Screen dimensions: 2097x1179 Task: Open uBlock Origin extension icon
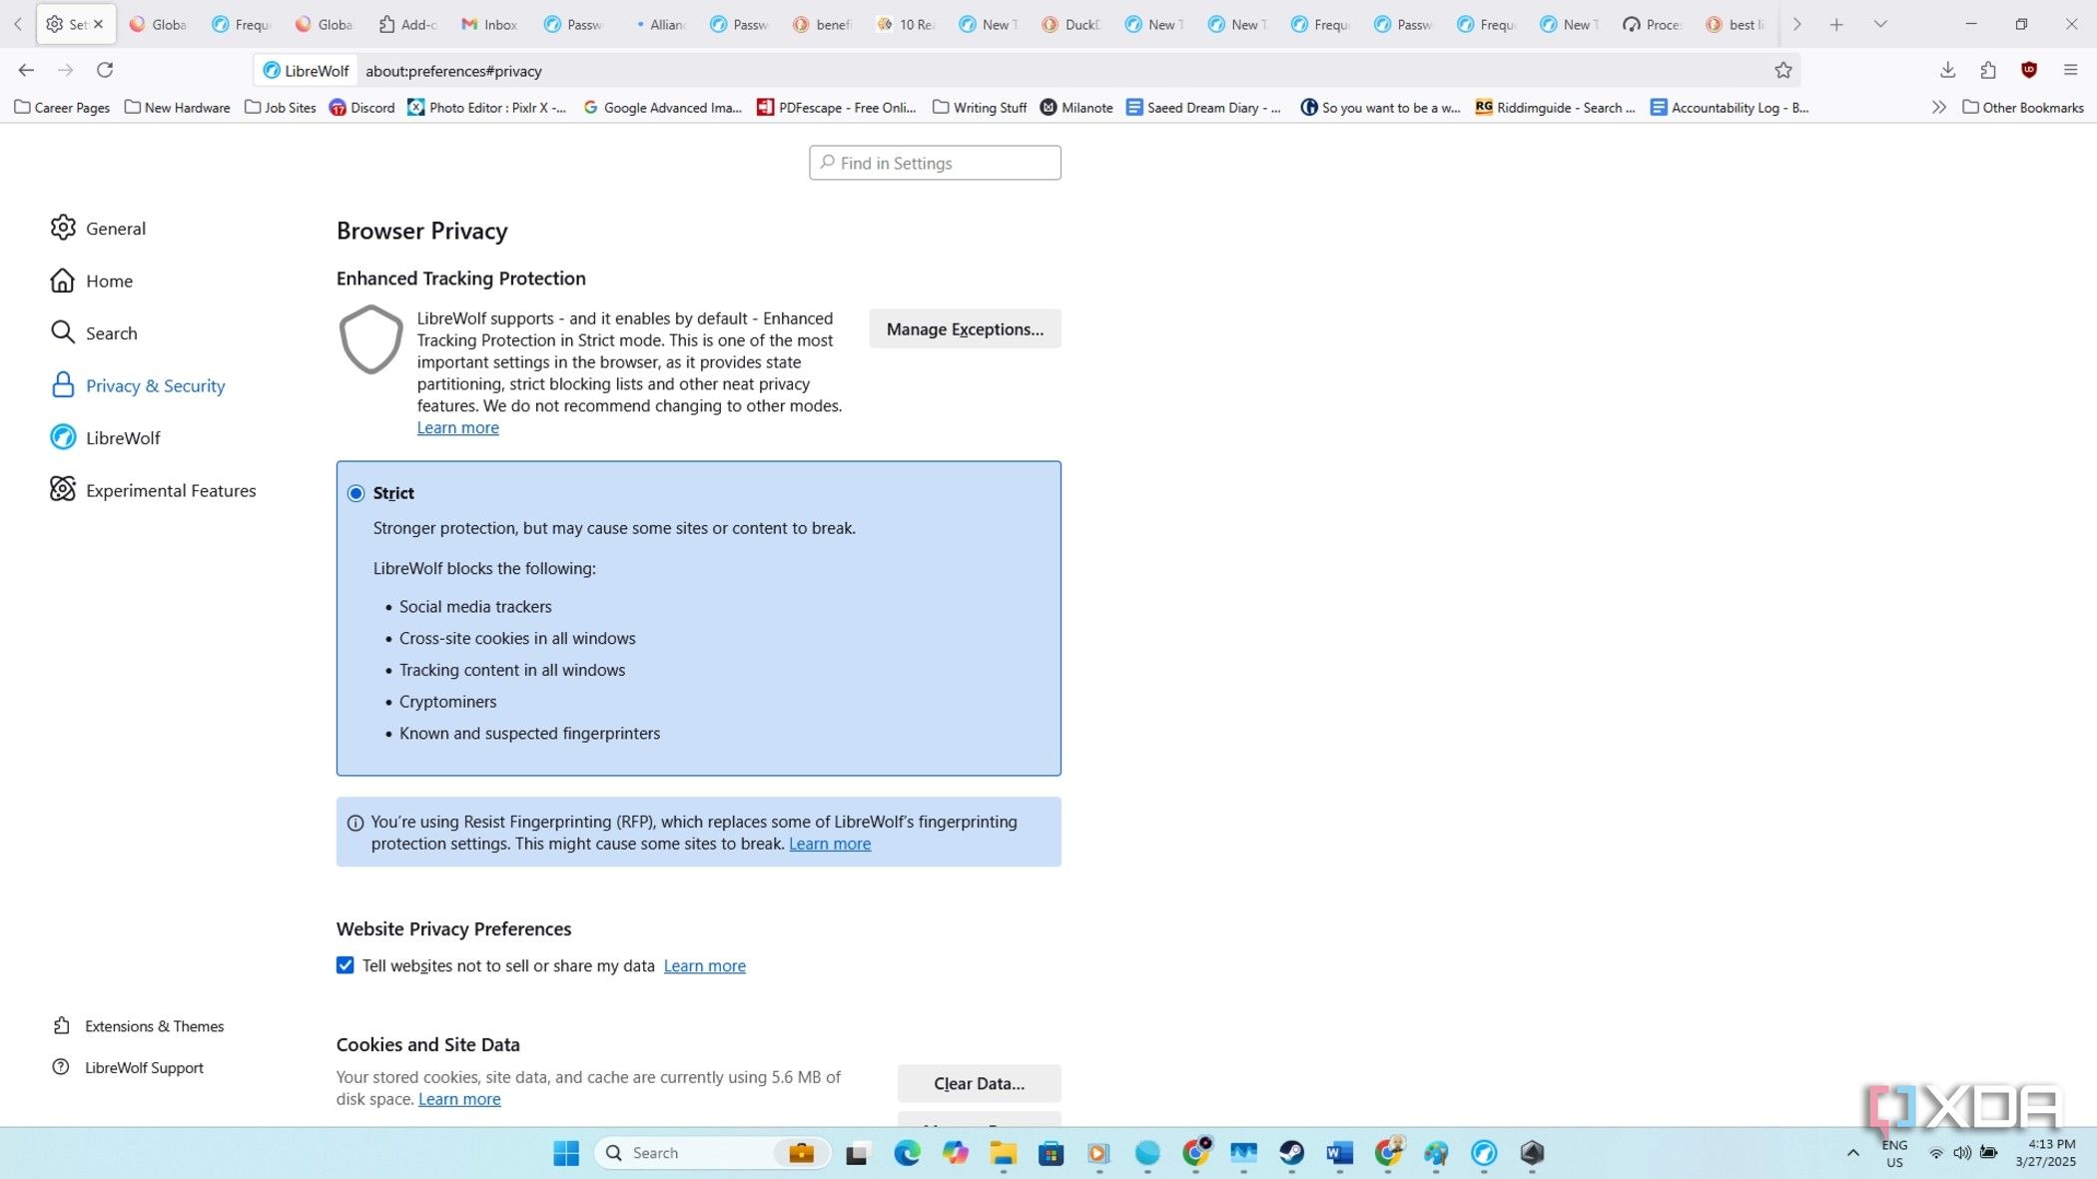coord(2029,70)
